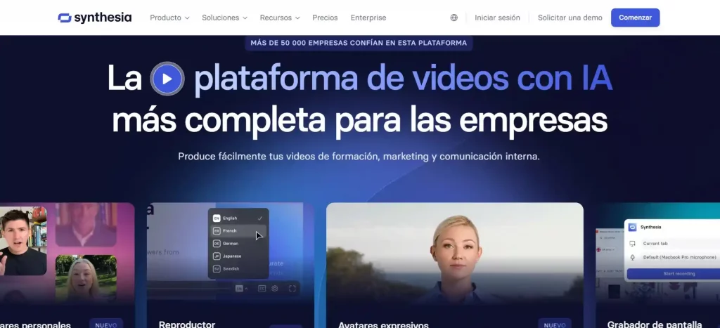Click the play button icon in the headline

click(167, 79)
